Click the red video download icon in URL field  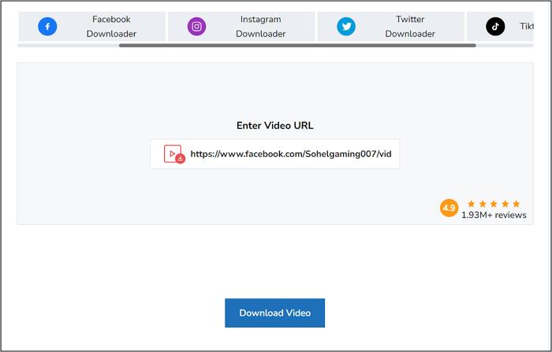pyautogui.click(x=174, y=154)
